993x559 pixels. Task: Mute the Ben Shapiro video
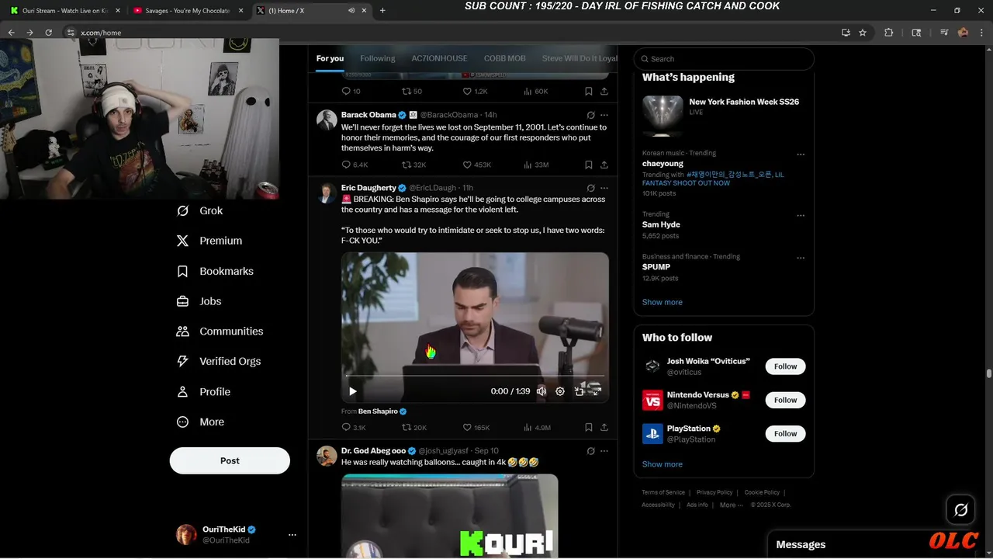pyautogui.click(x=541, y=391)
